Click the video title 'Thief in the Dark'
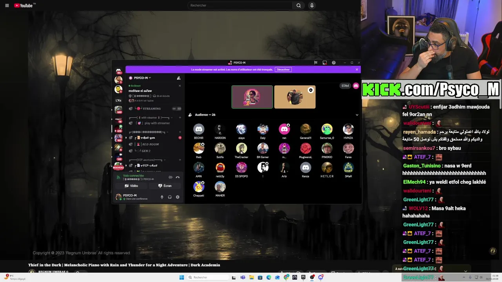Viewport: 502px width, 282px height. coord(124,265)
